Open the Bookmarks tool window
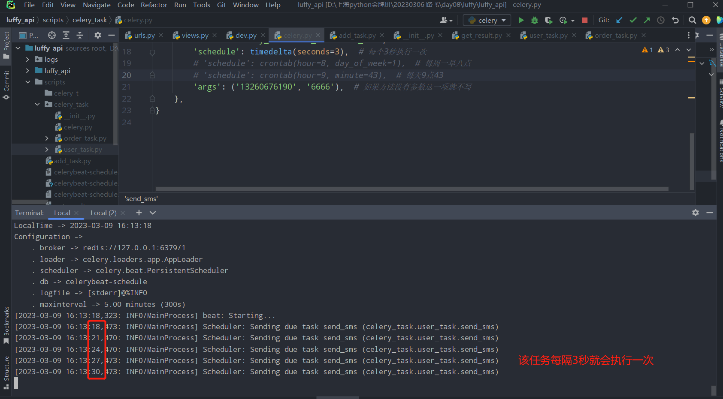This screenshot has height=399, width=723. tap(6, 325)
